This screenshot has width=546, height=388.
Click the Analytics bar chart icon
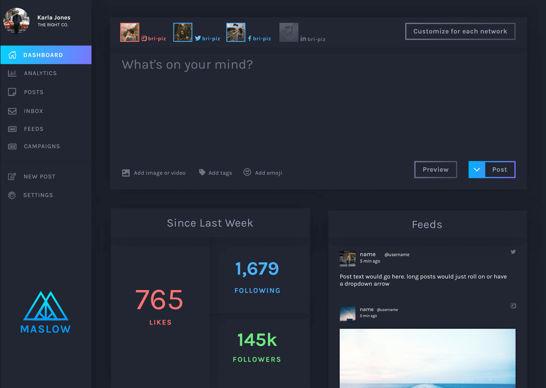pyautogui.click(x=12, y=73)
